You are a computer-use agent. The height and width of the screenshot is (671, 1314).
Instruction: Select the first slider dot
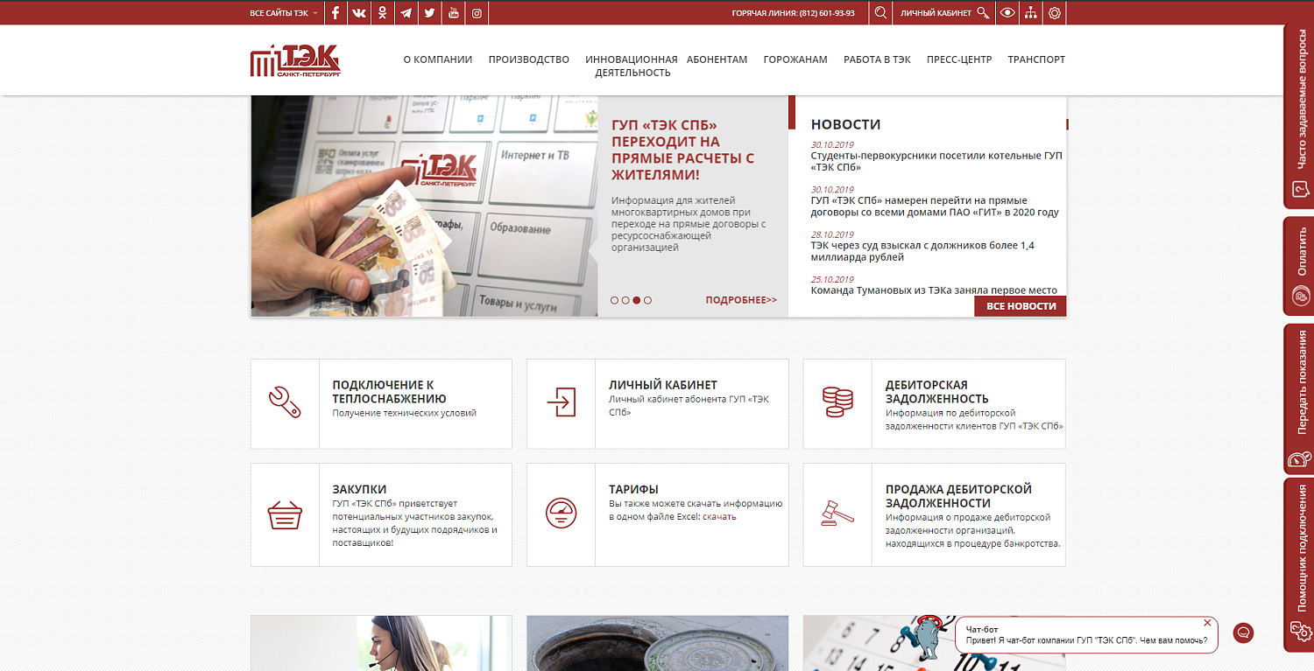pos(614,300)
